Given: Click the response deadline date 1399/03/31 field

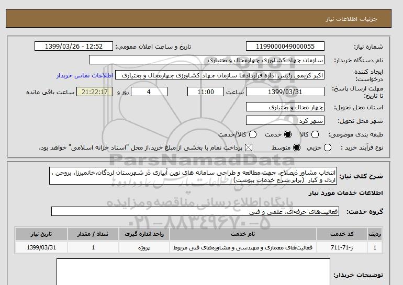Looking at the screenshot, I should click(285, 92).
